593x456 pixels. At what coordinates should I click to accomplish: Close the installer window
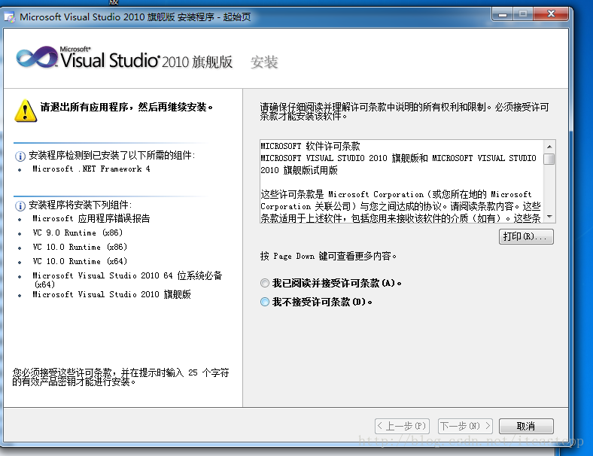point(551,14)
